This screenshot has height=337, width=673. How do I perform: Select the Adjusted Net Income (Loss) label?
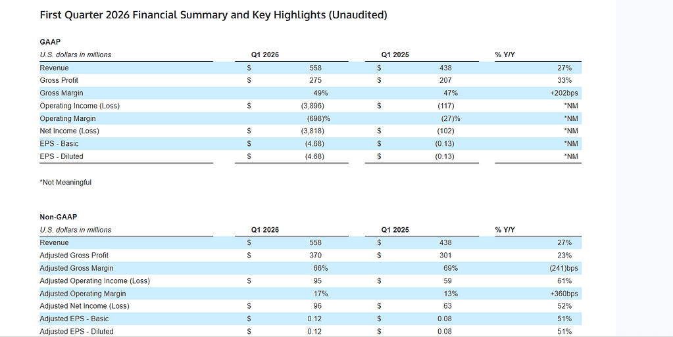(x=84, y=306)
